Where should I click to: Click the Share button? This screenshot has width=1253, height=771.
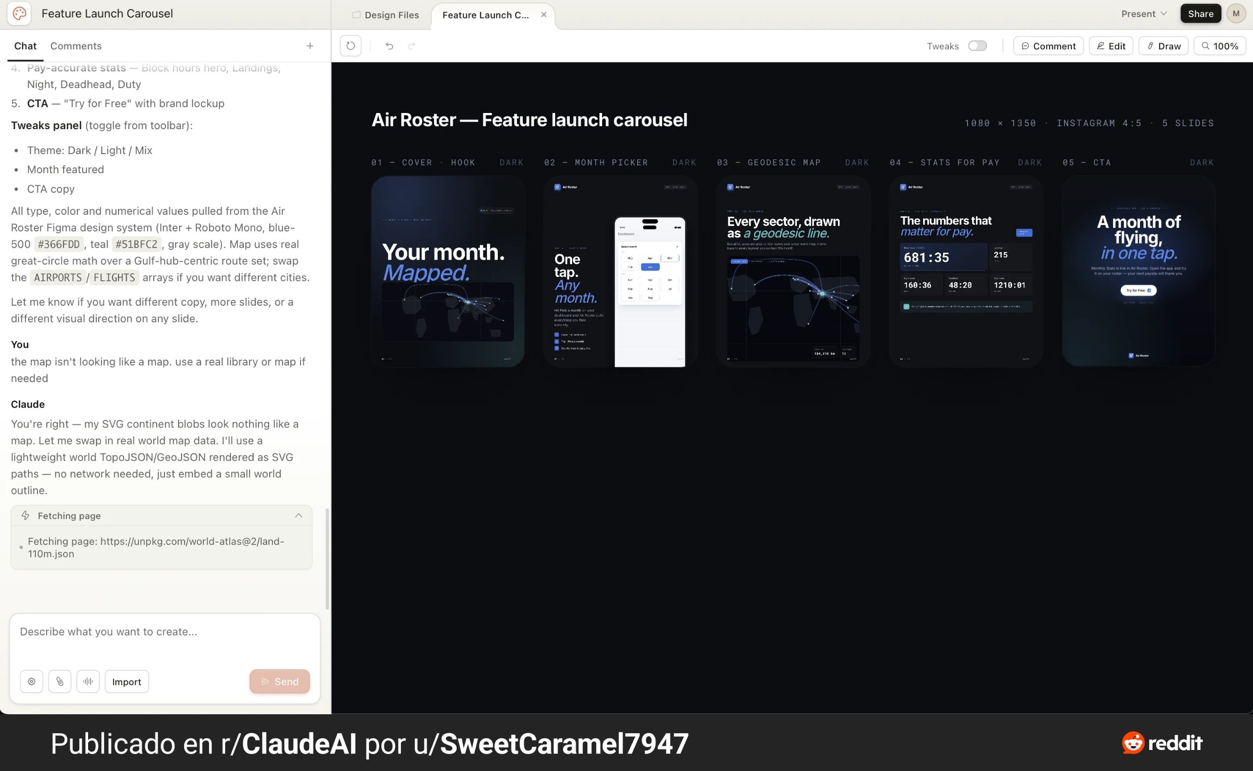coord(1200,14)
